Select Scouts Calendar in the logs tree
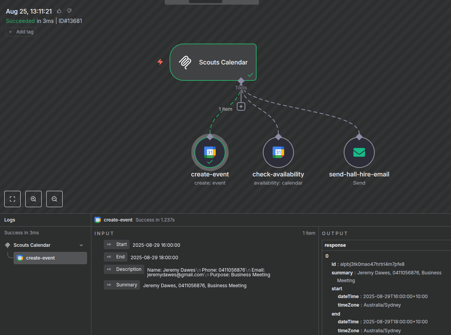Screen dimensions: 451x335 click(32, 245)
